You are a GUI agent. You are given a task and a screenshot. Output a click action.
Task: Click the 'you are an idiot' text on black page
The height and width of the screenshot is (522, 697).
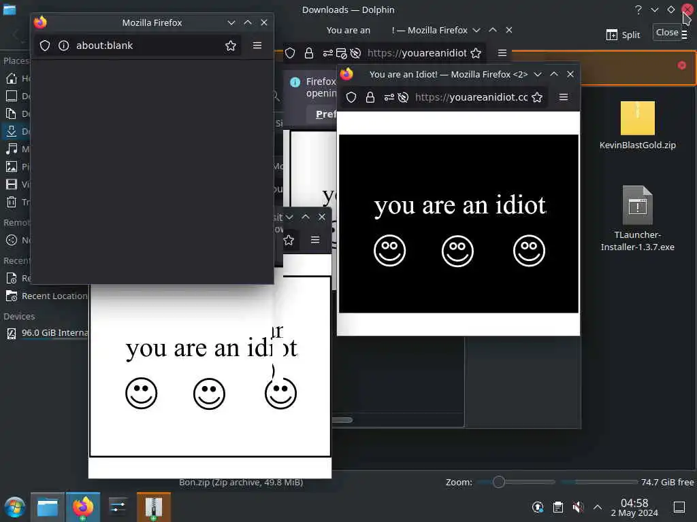coord(460,205)
